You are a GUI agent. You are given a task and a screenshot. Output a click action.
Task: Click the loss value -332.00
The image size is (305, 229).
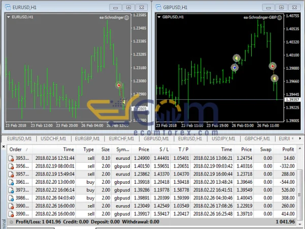[x=287, y=166]
